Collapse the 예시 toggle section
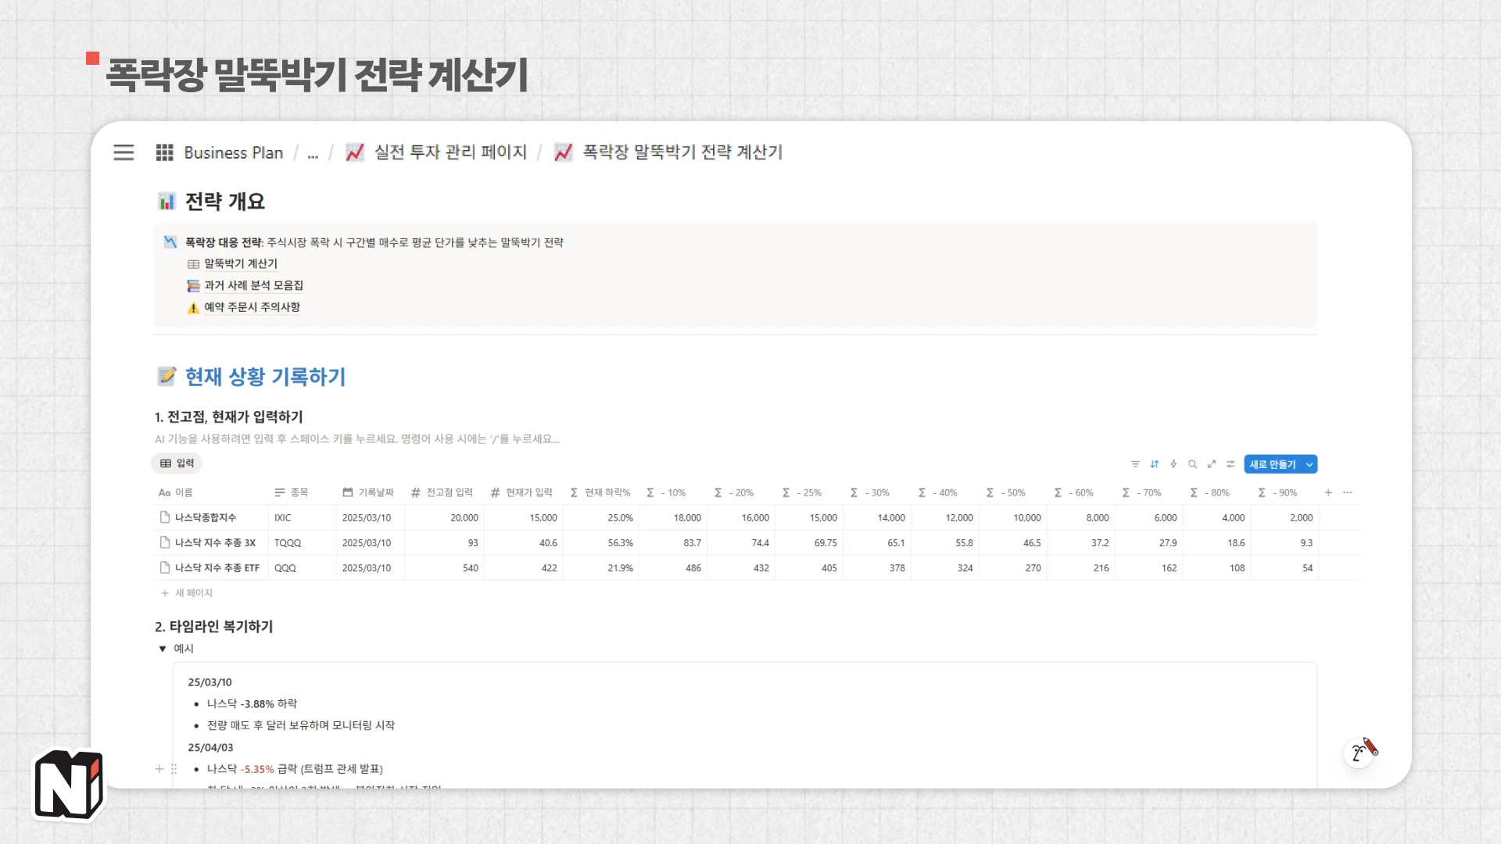 163,648
